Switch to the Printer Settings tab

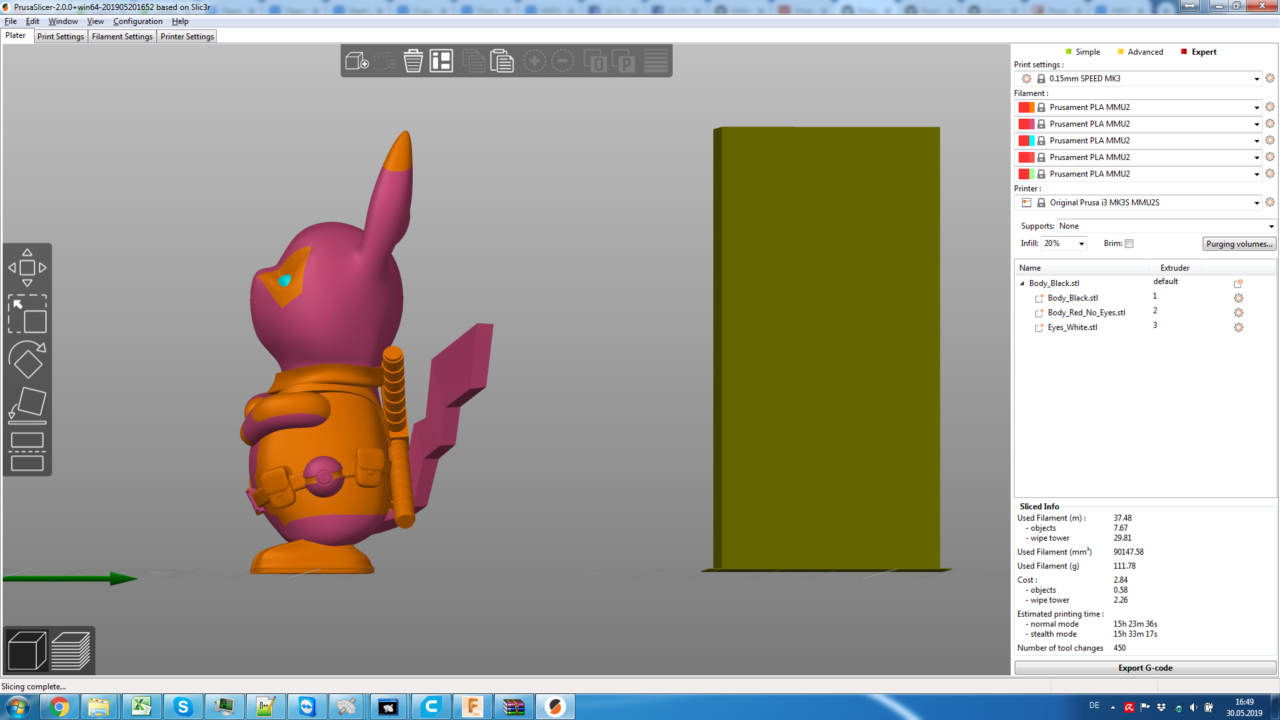tap(187, 37)
